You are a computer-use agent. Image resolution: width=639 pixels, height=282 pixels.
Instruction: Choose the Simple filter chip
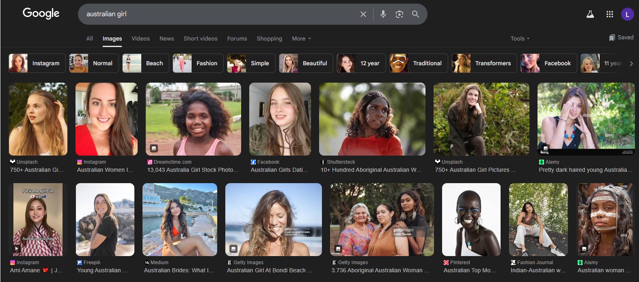point(251,63)
